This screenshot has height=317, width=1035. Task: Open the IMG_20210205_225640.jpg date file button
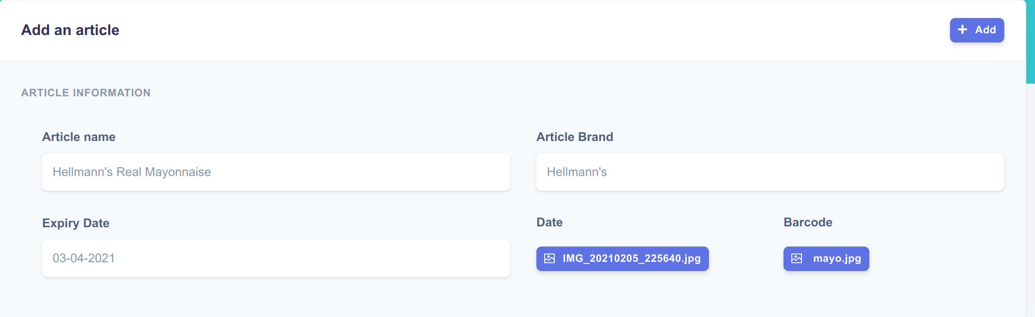(622, 259)
